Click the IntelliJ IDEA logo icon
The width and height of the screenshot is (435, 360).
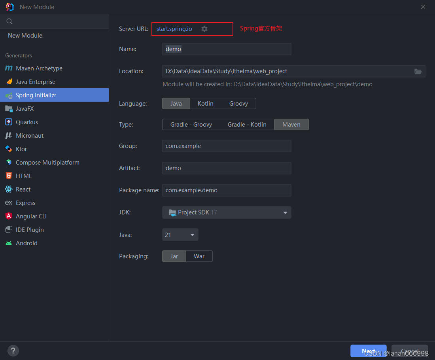10,7
